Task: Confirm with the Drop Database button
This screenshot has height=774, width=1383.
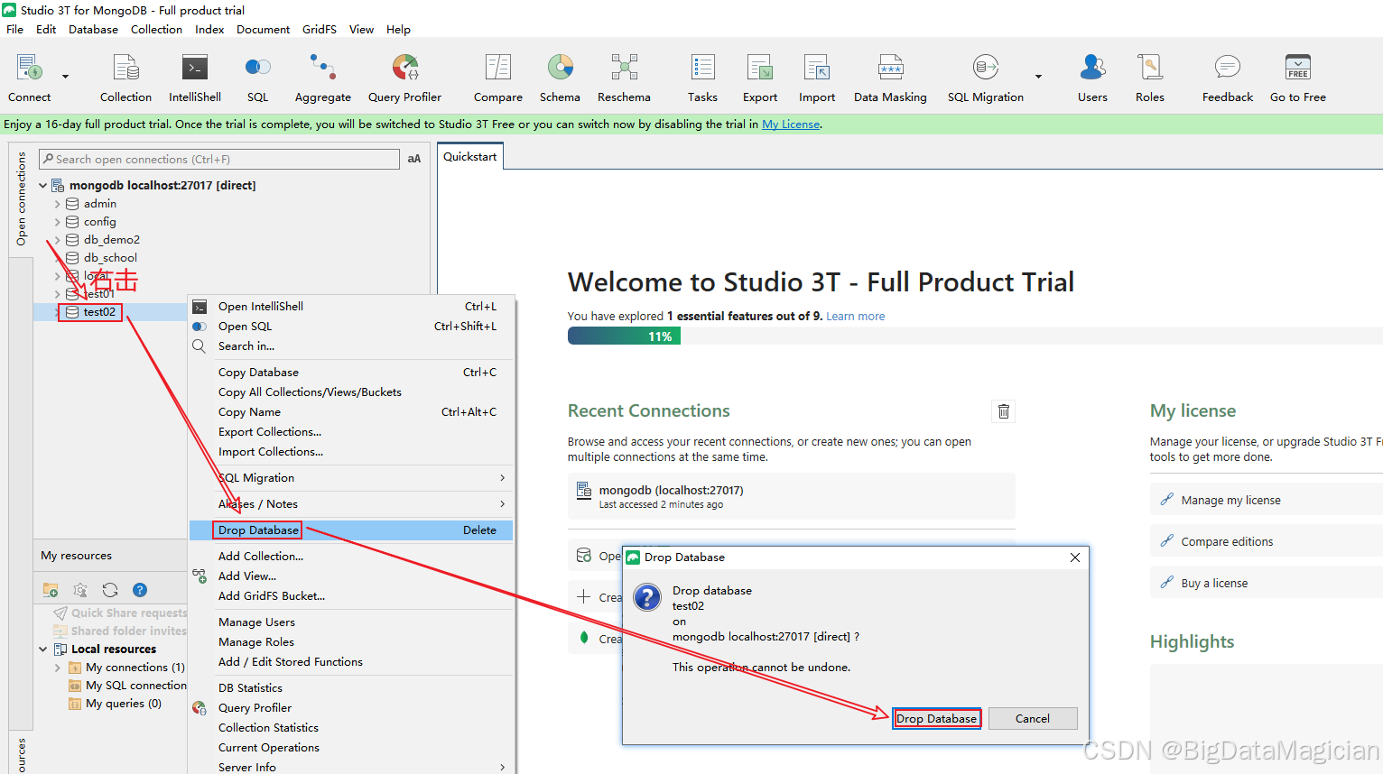Action: [936, 719]
